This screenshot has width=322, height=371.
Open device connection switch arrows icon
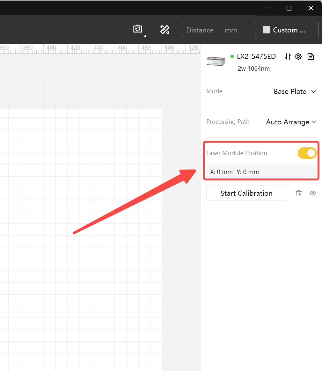coord(288,57)
